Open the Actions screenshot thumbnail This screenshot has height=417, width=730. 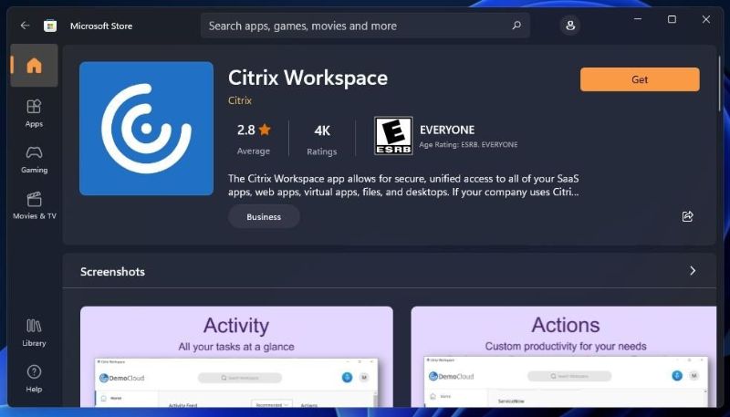(566, 356)
